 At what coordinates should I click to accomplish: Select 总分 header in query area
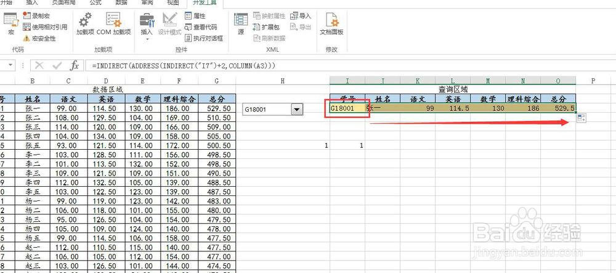point(558,99)
